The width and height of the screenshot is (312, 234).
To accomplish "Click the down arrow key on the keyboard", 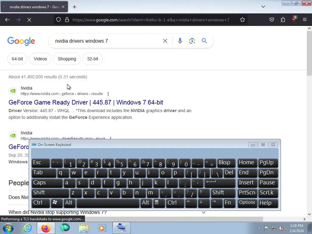I will (x=204, y=203).
